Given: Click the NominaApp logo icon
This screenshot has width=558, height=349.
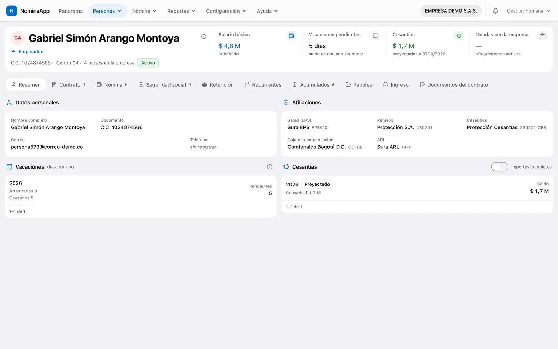Looking at the screenshot, I should (12, 11).
